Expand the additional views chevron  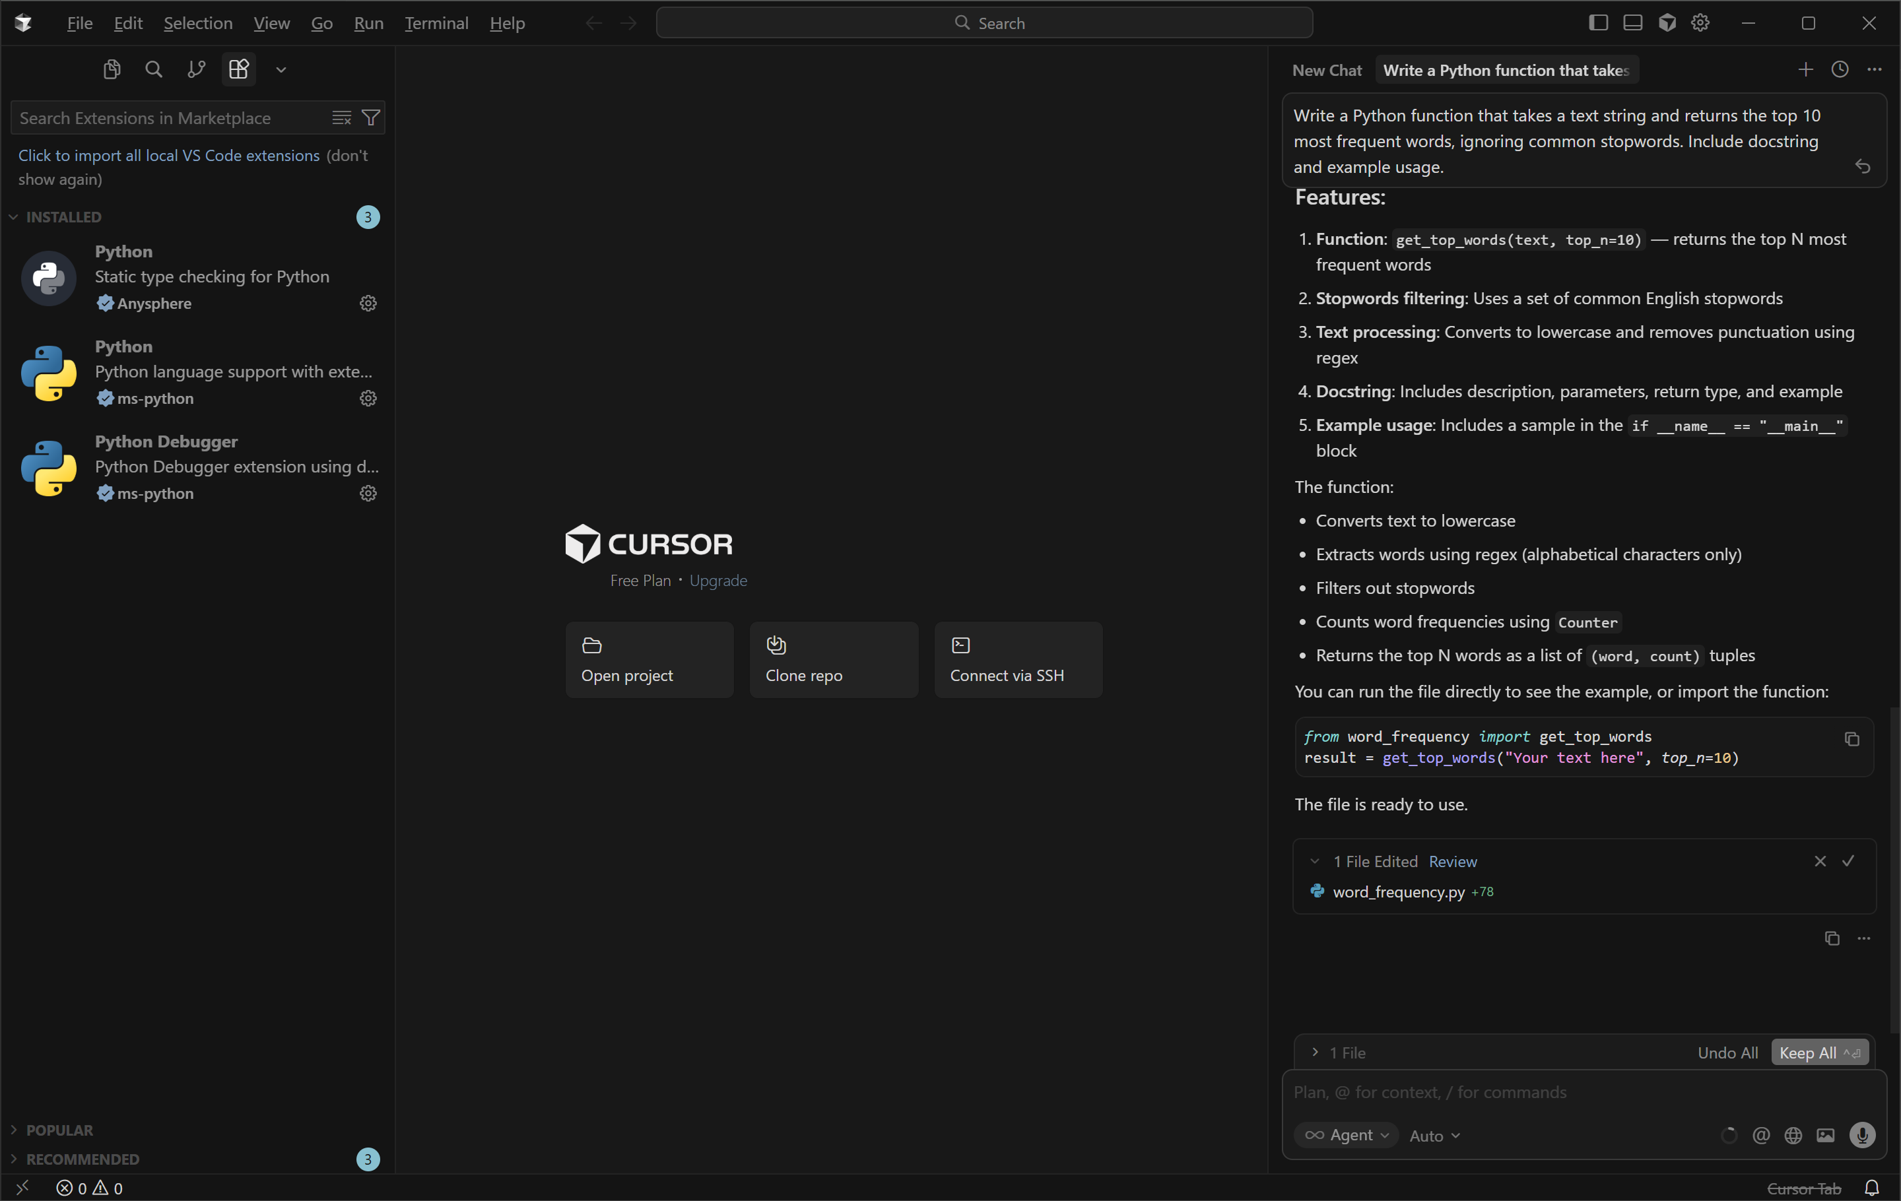pyautogui.click(x=281, y=69)
